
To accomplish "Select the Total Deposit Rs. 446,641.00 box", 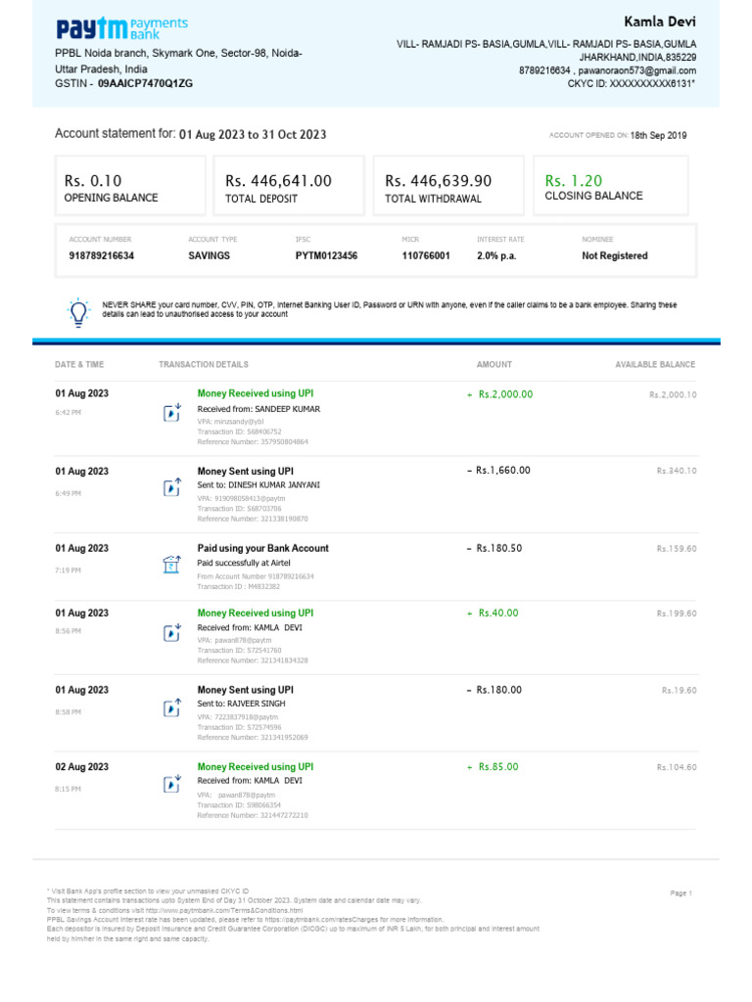I will point(292,187).
